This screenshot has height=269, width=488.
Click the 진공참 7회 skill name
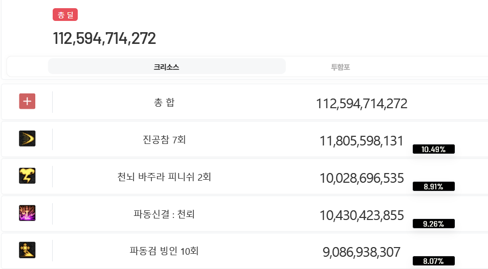(164, 139)
